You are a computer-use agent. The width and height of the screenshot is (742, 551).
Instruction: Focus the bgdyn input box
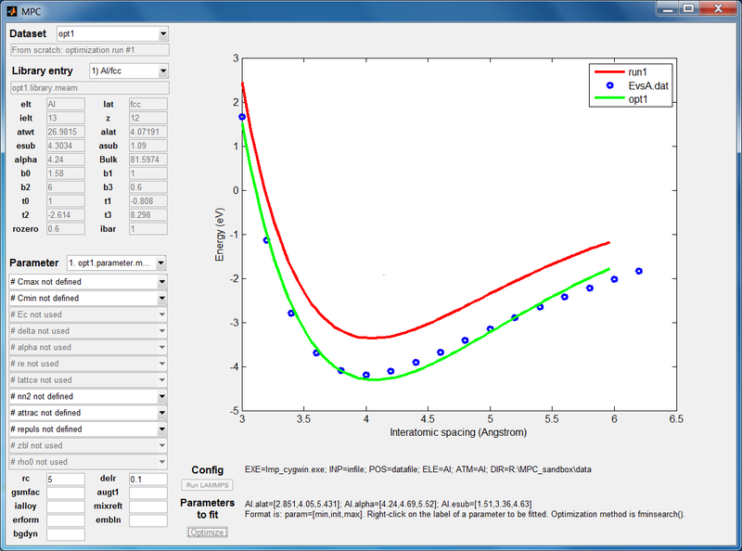[x=65, y=534]
